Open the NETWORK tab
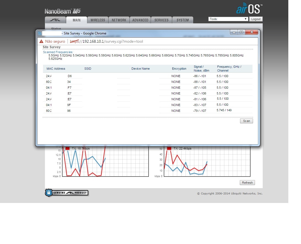 click(x=119, y=20)
